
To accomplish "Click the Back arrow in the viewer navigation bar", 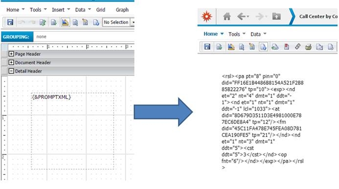I will pos(241,17).
